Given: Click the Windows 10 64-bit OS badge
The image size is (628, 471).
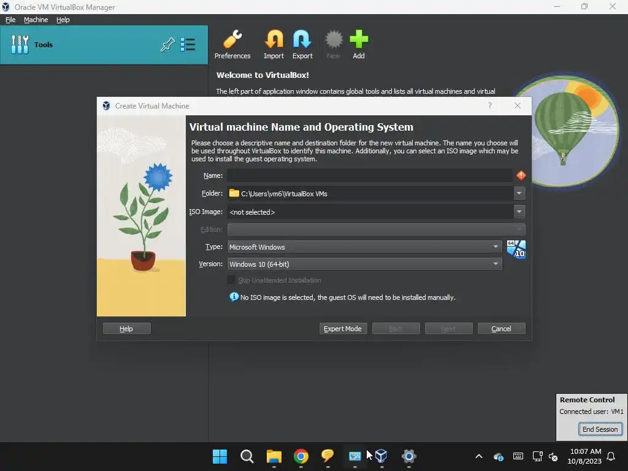Looking at the screenshot, I should [516, 249].
